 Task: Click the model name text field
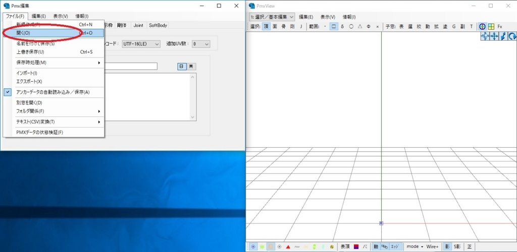[131, 67]
